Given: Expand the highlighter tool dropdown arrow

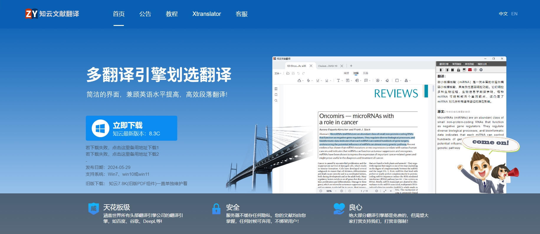Looking at the screenshot, I should pyautogui.click(x=303, y=81).
